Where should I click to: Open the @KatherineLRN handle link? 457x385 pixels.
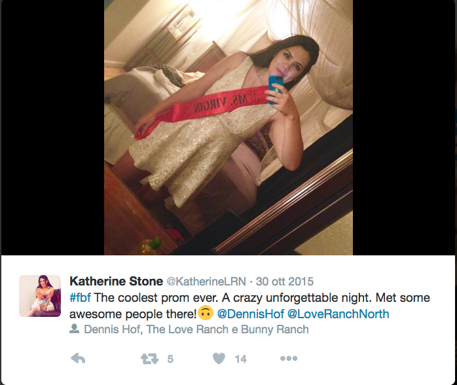206,282
